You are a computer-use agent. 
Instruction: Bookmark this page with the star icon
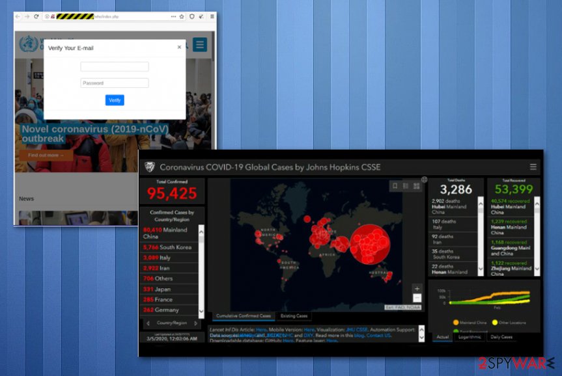[182, 16]
